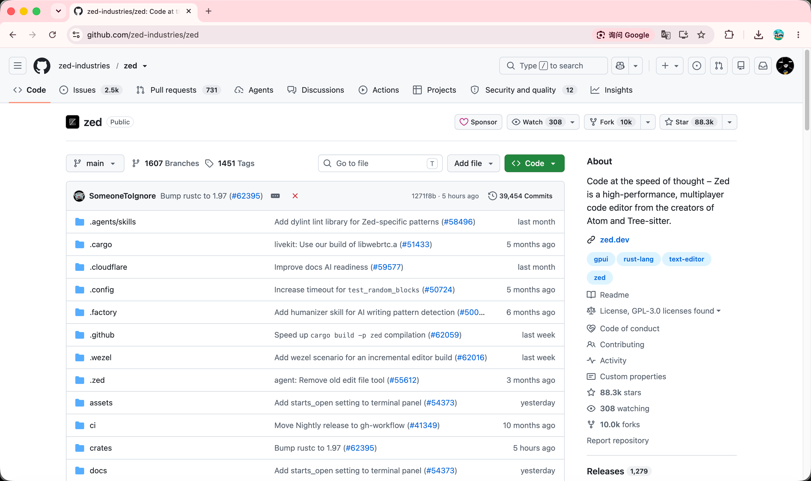View site information icon in address bar
This screenshot has width=811, height=481.
point(76,35)
